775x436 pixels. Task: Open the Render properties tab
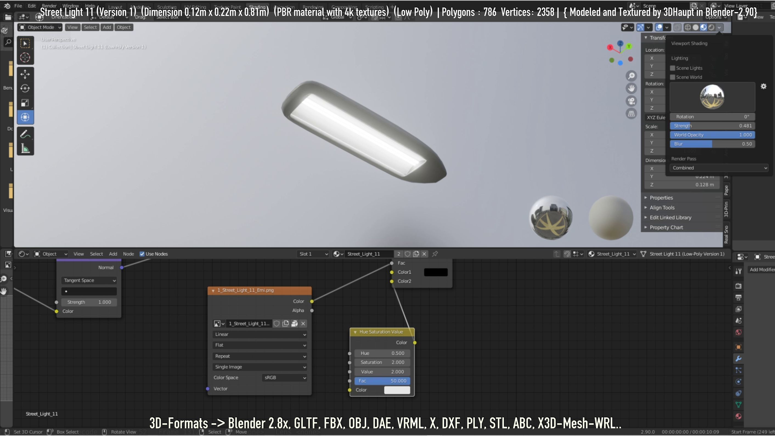pos(738,286)
